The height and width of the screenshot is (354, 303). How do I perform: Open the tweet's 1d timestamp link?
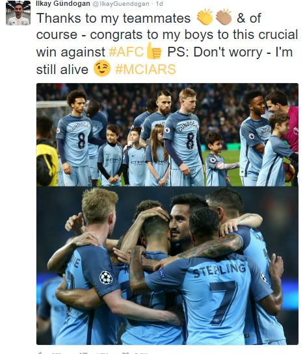159,4
